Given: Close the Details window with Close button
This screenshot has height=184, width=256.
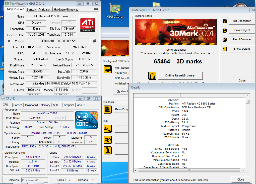Looking at the screenshot, I should (x=241, y=179).
